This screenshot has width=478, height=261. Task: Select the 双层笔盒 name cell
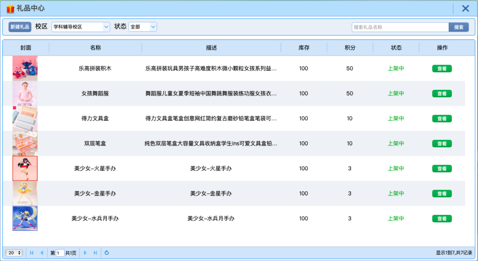click(x=95, y=143)
